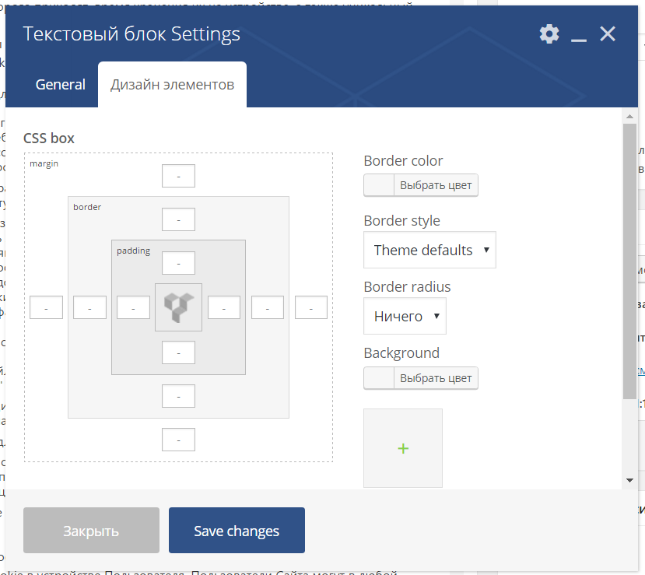The image size is (645, 575).
Task: Click the scrollbar down arrow
Action: point(629,481)
